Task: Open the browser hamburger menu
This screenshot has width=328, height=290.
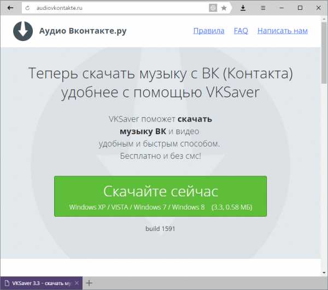Action: tap(263, 8)
